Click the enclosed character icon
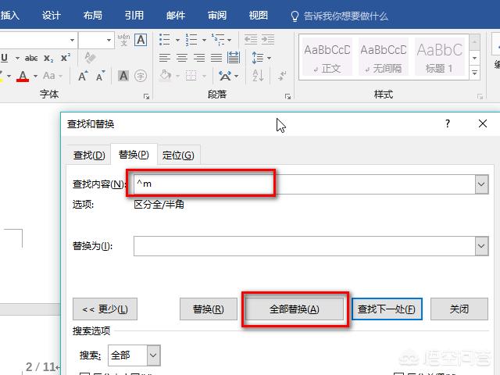The image size is (500, 375). (x=141, y=76)
